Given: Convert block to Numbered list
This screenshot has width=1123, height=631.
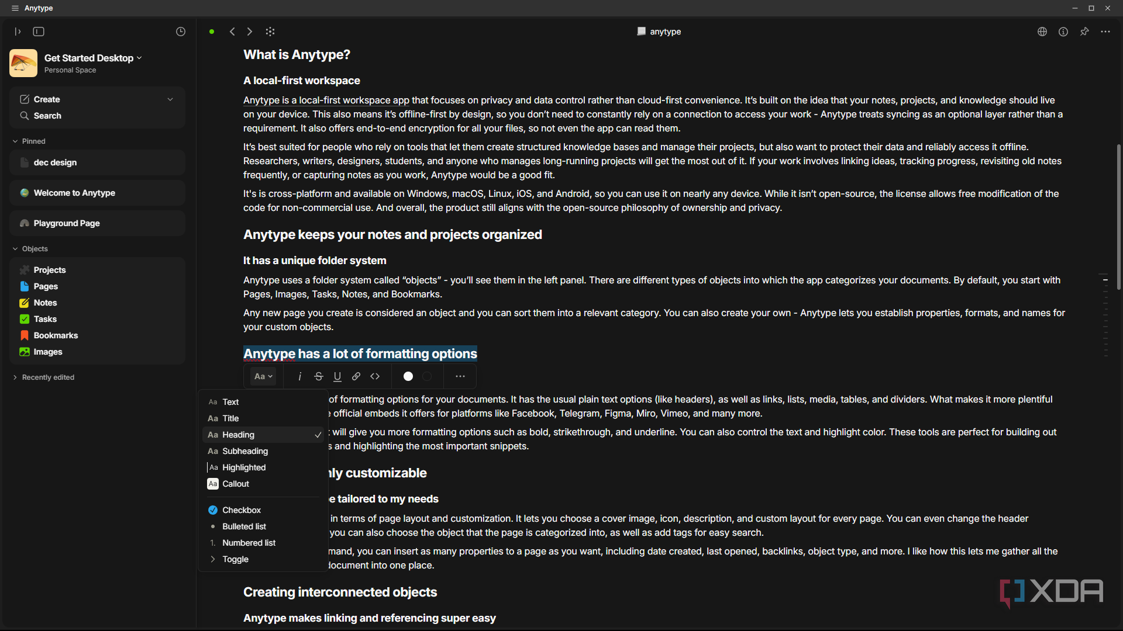Looking at the screenshot, I should click(x=263, y=543).
